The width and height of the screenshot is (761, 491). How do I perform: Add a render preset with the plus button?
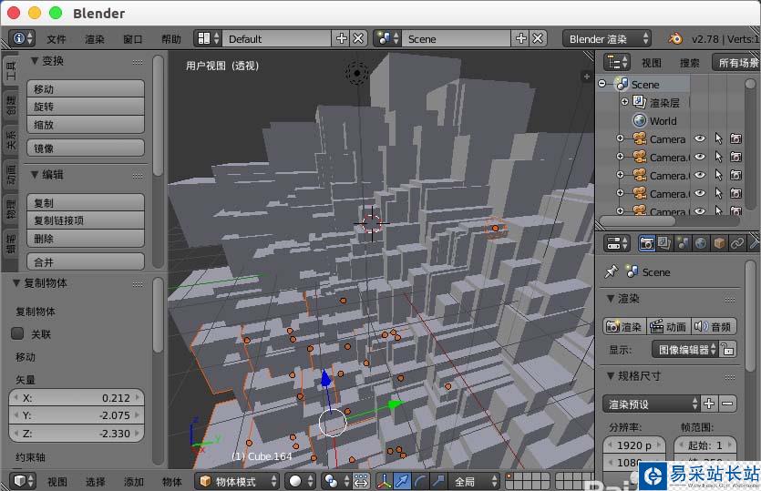pyautogui.click(x=709, y=404)
